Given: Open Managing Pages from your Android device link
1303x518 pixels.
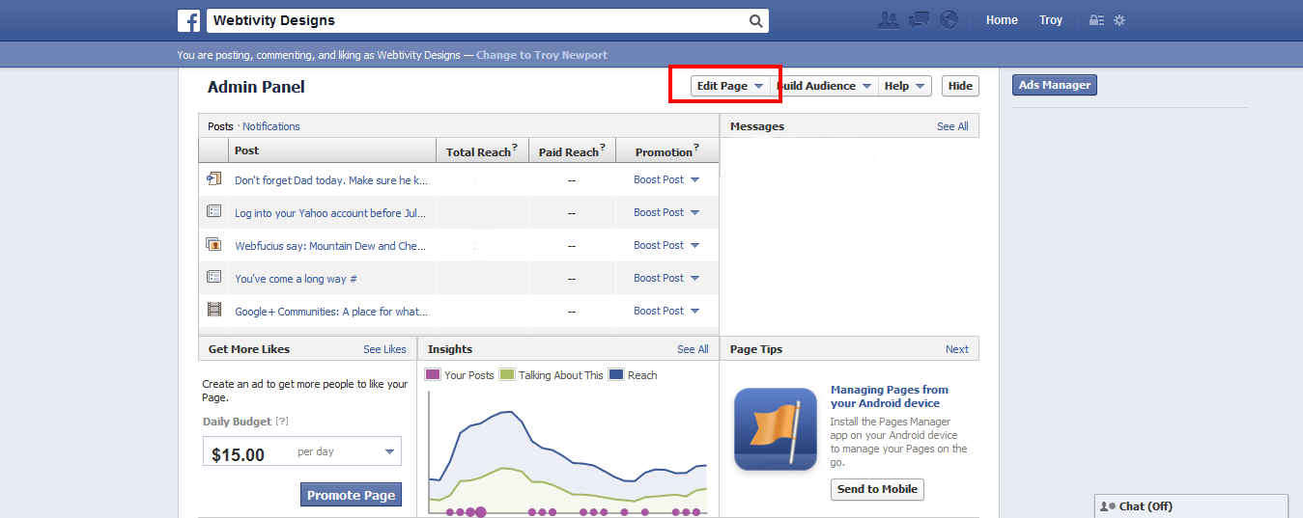Looking at the screenshot, I should point(890,396).
